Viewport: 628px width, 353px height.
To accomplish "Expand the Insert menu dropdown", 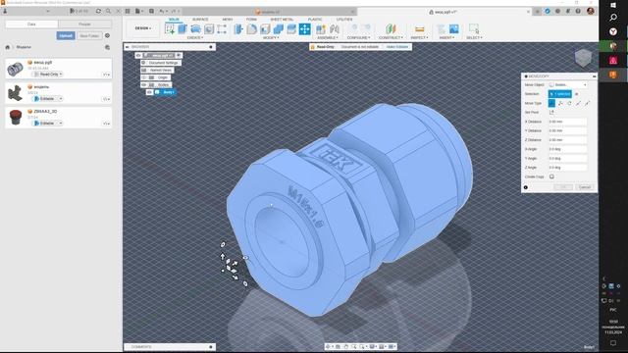I will pos(446,37).
